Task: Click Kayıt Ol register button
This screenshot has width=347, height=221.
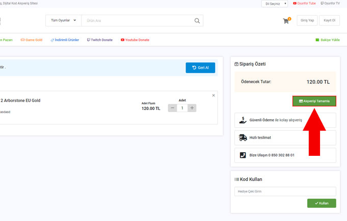Action: (x=329, y=21)
